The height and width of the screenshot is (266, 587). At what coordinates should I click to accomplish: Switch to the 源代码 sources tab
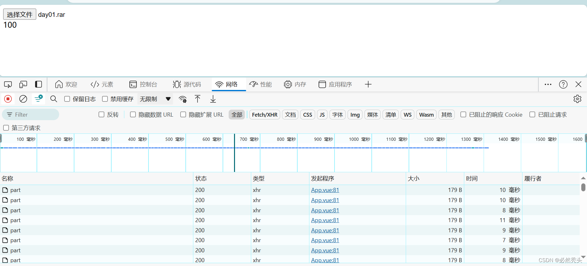coord(187,84)
